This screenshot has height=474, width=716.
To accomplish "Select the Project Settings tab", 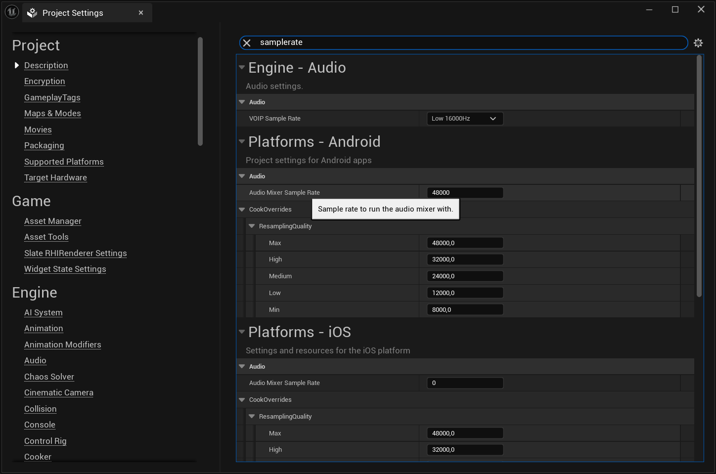I will point(73,13).
